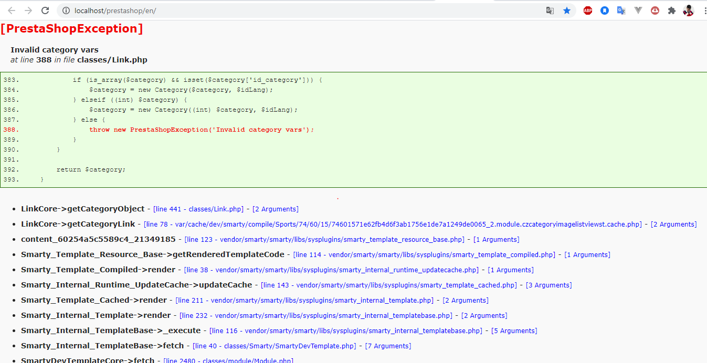Show the 3 Arguments of Smarty_Internal_Runtime_UpdateCache->updateCache
This screenshot has height=363, width=707.
pos(548,285)
